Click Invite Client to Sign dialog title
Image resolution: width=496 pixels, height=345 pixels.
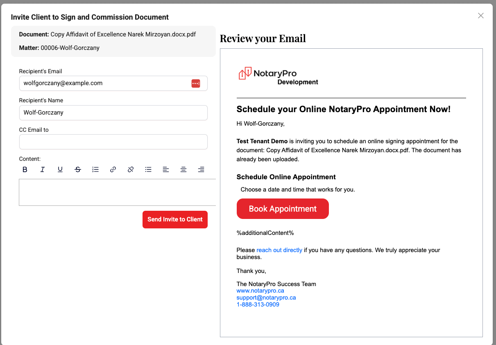(x=90, y=17)
